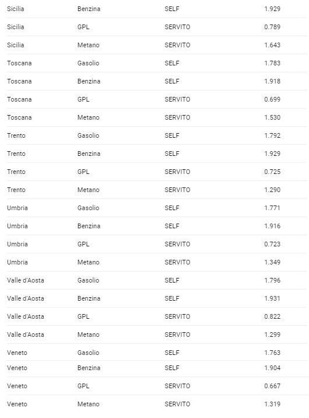Select the Umbria Metano price 1.349
The height and width of the screenshot is (418, 309).
272,262
